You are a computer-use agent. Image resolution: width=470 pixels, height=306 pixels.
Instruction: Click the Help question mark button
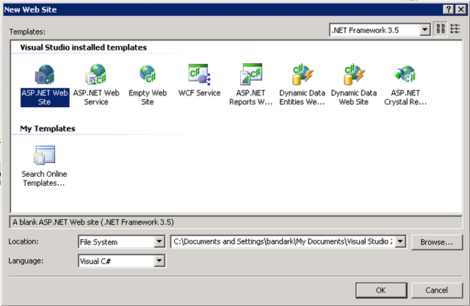click(x=448, y=10)
